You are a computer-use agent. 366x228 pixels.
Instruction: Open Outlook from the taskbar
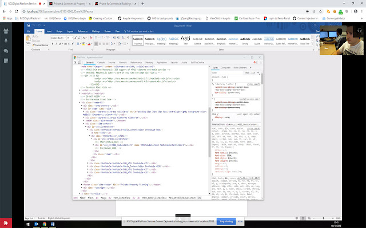coord(37,224)
